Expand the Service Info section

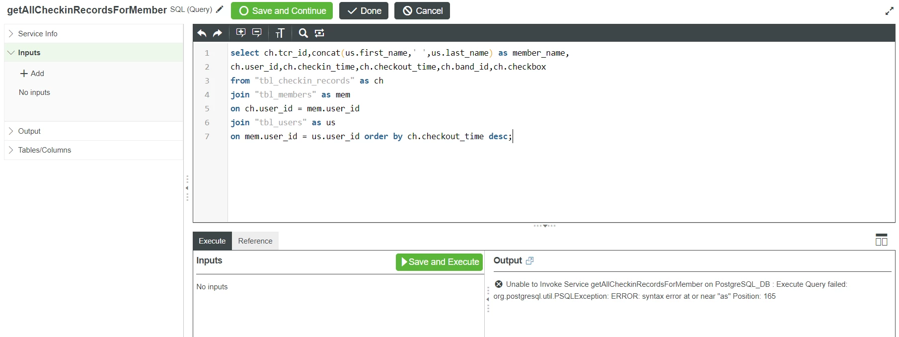coord(93,34)
